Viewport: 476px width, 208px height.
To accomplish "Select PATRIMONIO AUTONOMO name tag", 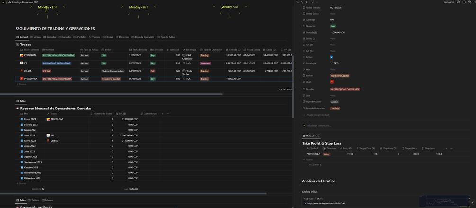I will (x=56, y=63).
